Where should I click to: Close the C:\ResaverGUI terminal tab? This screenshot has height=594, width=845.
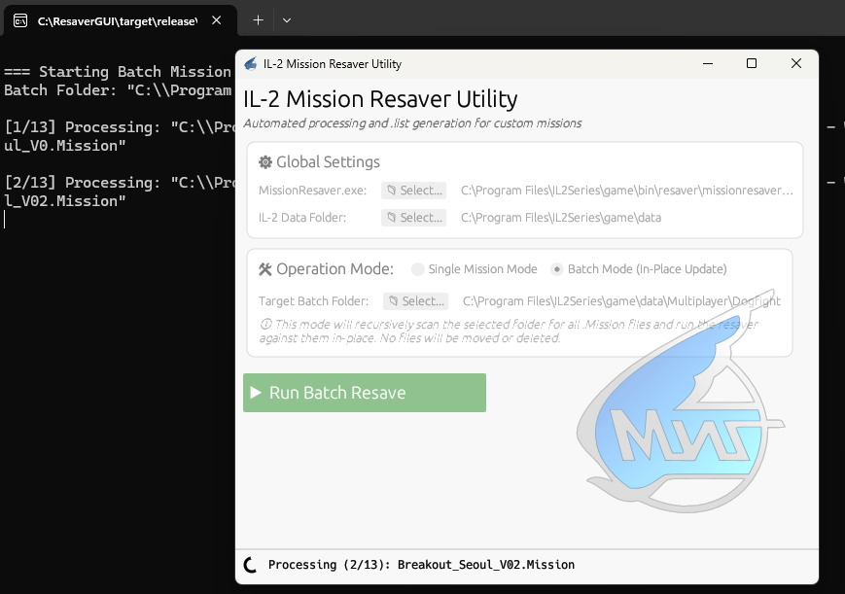pos(217,20)
